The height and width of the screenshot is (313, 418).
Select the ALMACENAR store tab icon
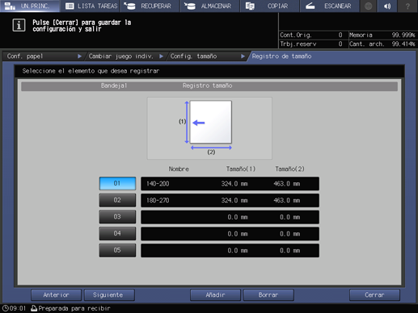click(190, 6)
